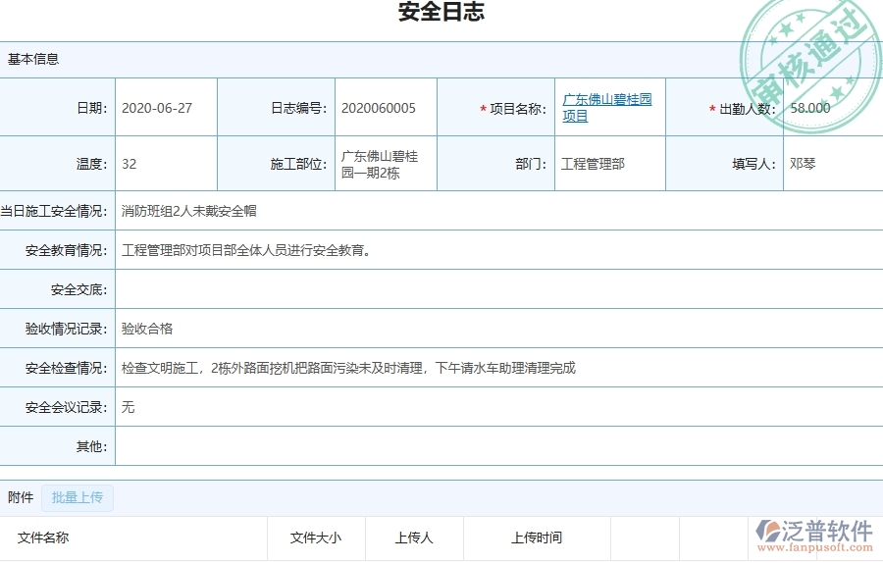Open the 广东佛山碧桂园项目 project link

coord(606,108)
